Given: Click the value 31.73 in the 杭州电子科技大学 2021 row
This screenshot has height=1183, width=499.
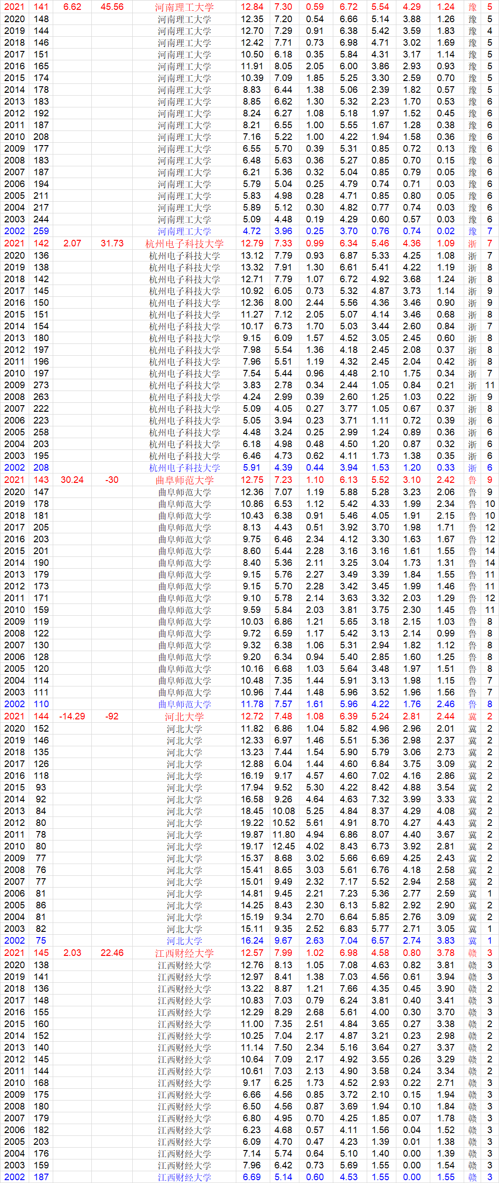Looking at the screenshot, I should [x=112, y=244].
